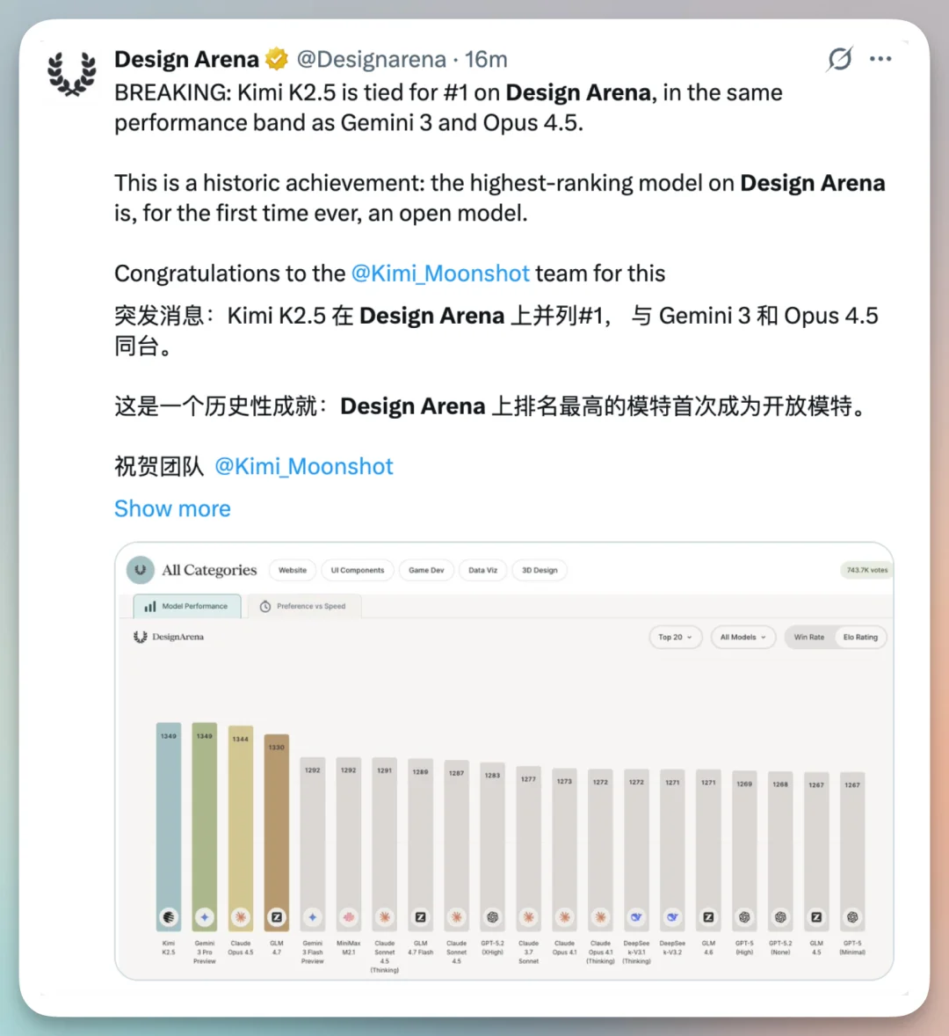Click the Grok slashed-circle icon on the tweet

839,59
